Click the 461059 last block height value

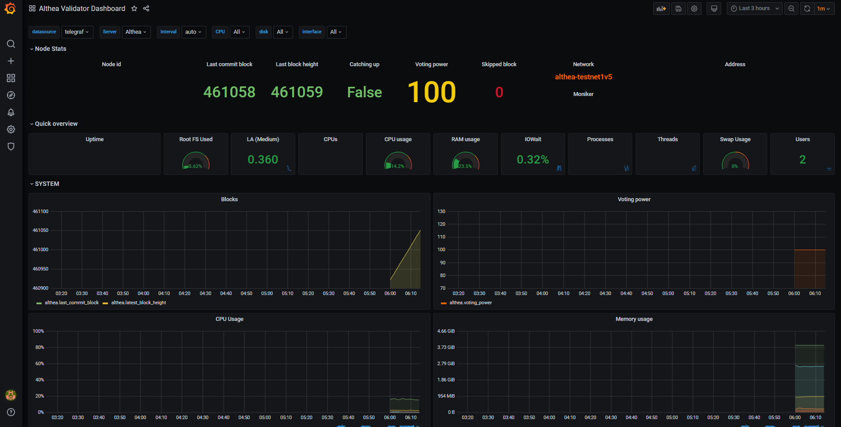(x=297, y=92)
